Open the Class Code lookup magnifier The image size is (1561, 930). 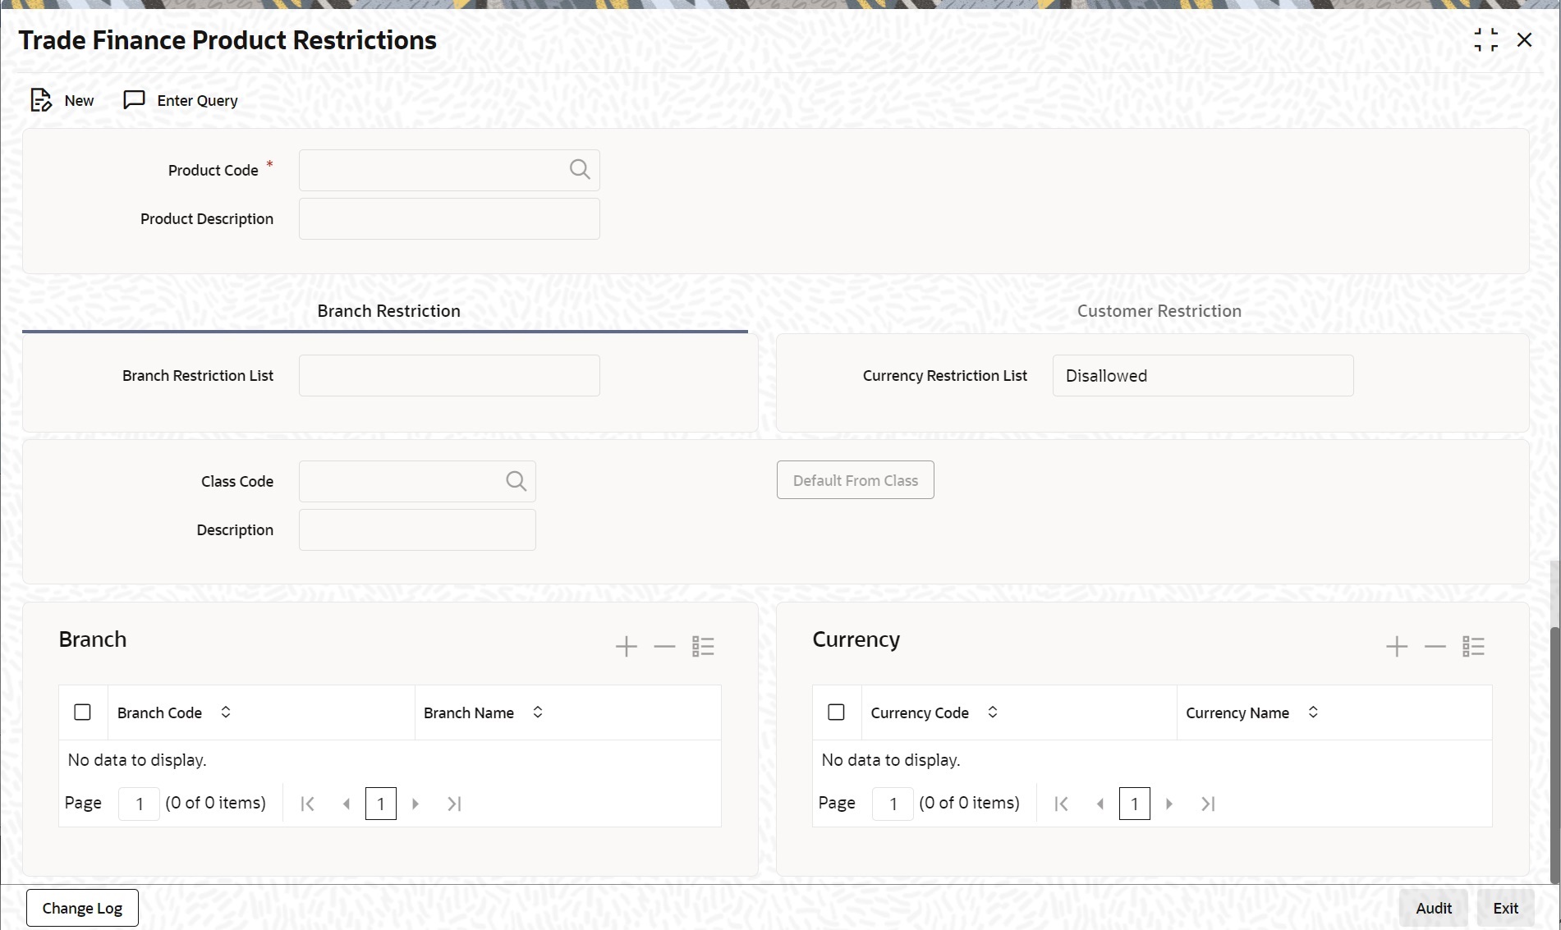(516, 481)
